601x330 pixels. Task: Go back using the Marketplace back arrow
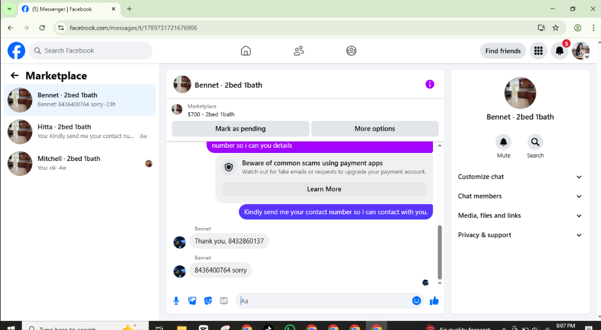(x=14, y=76)
